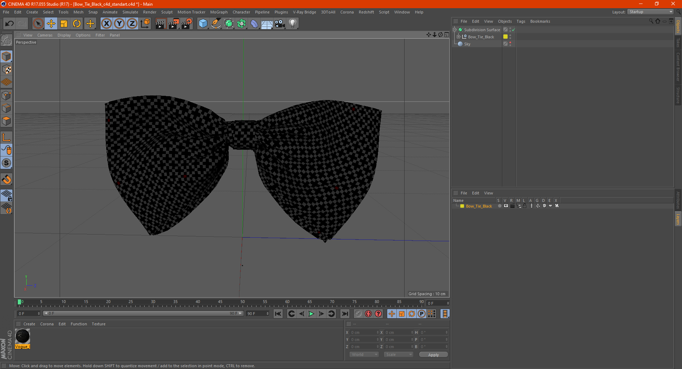This screenshot has width=682, height=369.
Task: Add a camera object
Action: pos(280,24)
